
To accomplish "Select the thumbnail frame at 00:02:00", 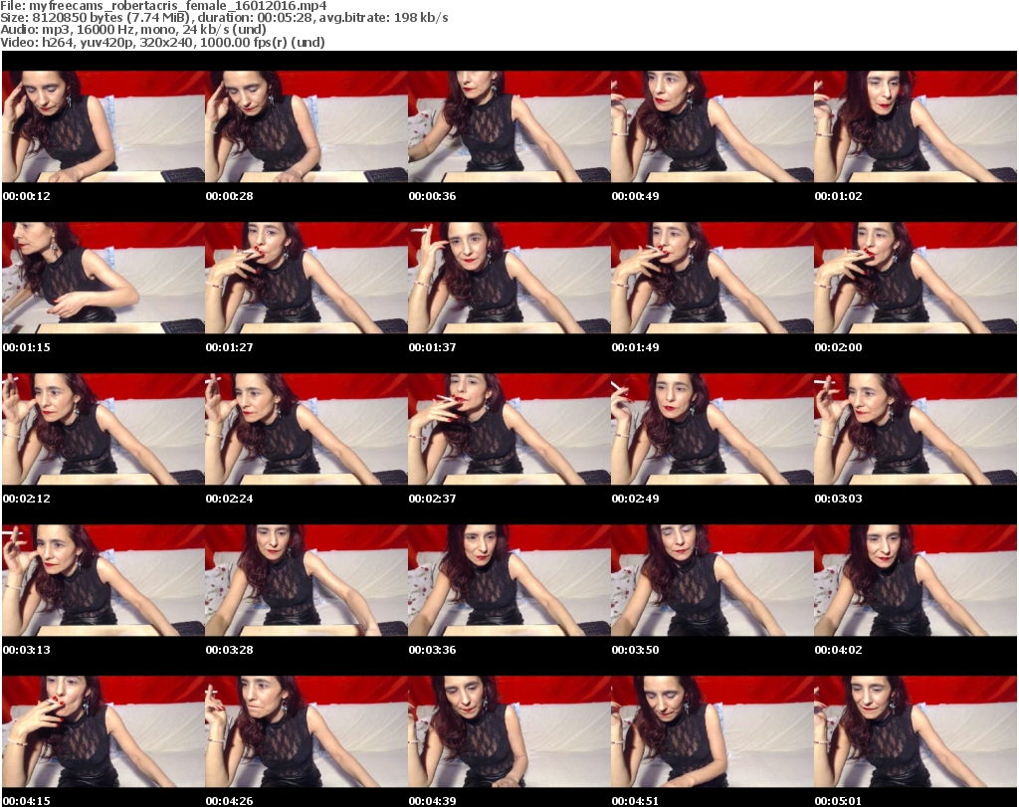I will [916, 278].
